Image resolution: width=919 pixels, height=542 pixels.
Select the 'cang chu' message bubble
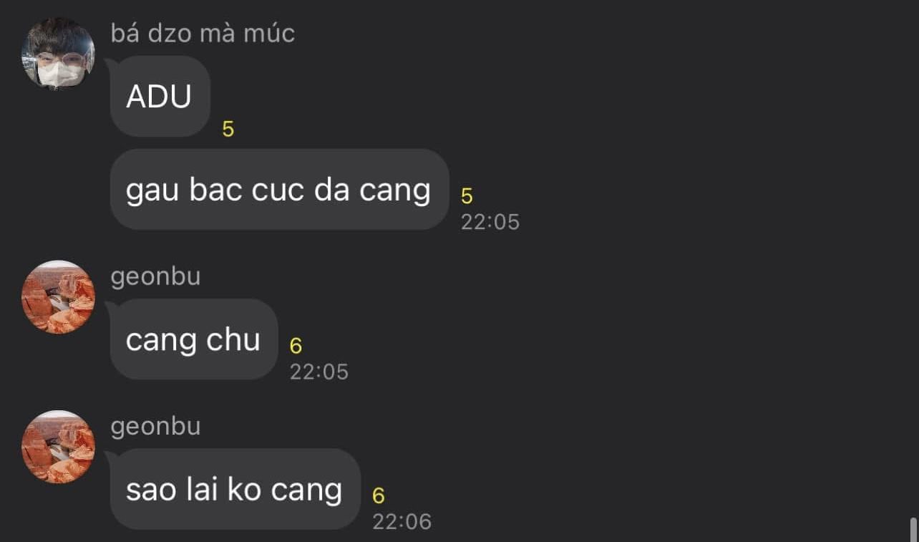[193, 339]
